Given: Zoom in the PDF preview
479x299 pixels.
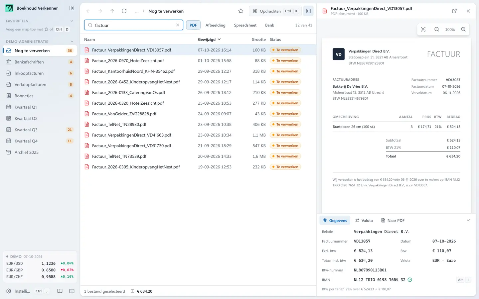Looking at the screenshot, I should pos(463,29).
